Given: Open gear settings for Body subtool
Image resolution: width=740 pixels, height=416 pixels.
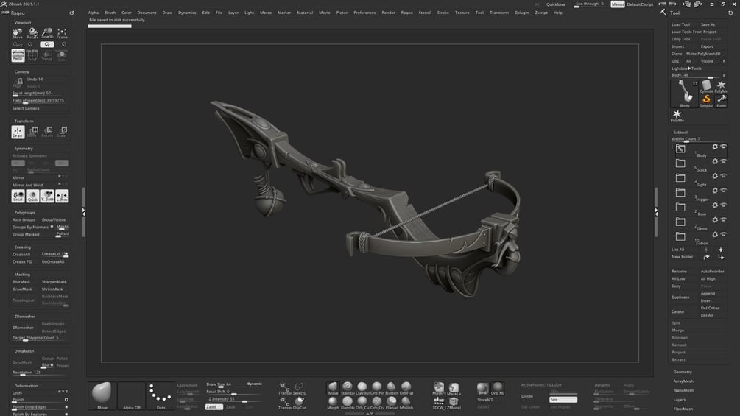Looking at the screenshot, I should (x=715, y=147).
